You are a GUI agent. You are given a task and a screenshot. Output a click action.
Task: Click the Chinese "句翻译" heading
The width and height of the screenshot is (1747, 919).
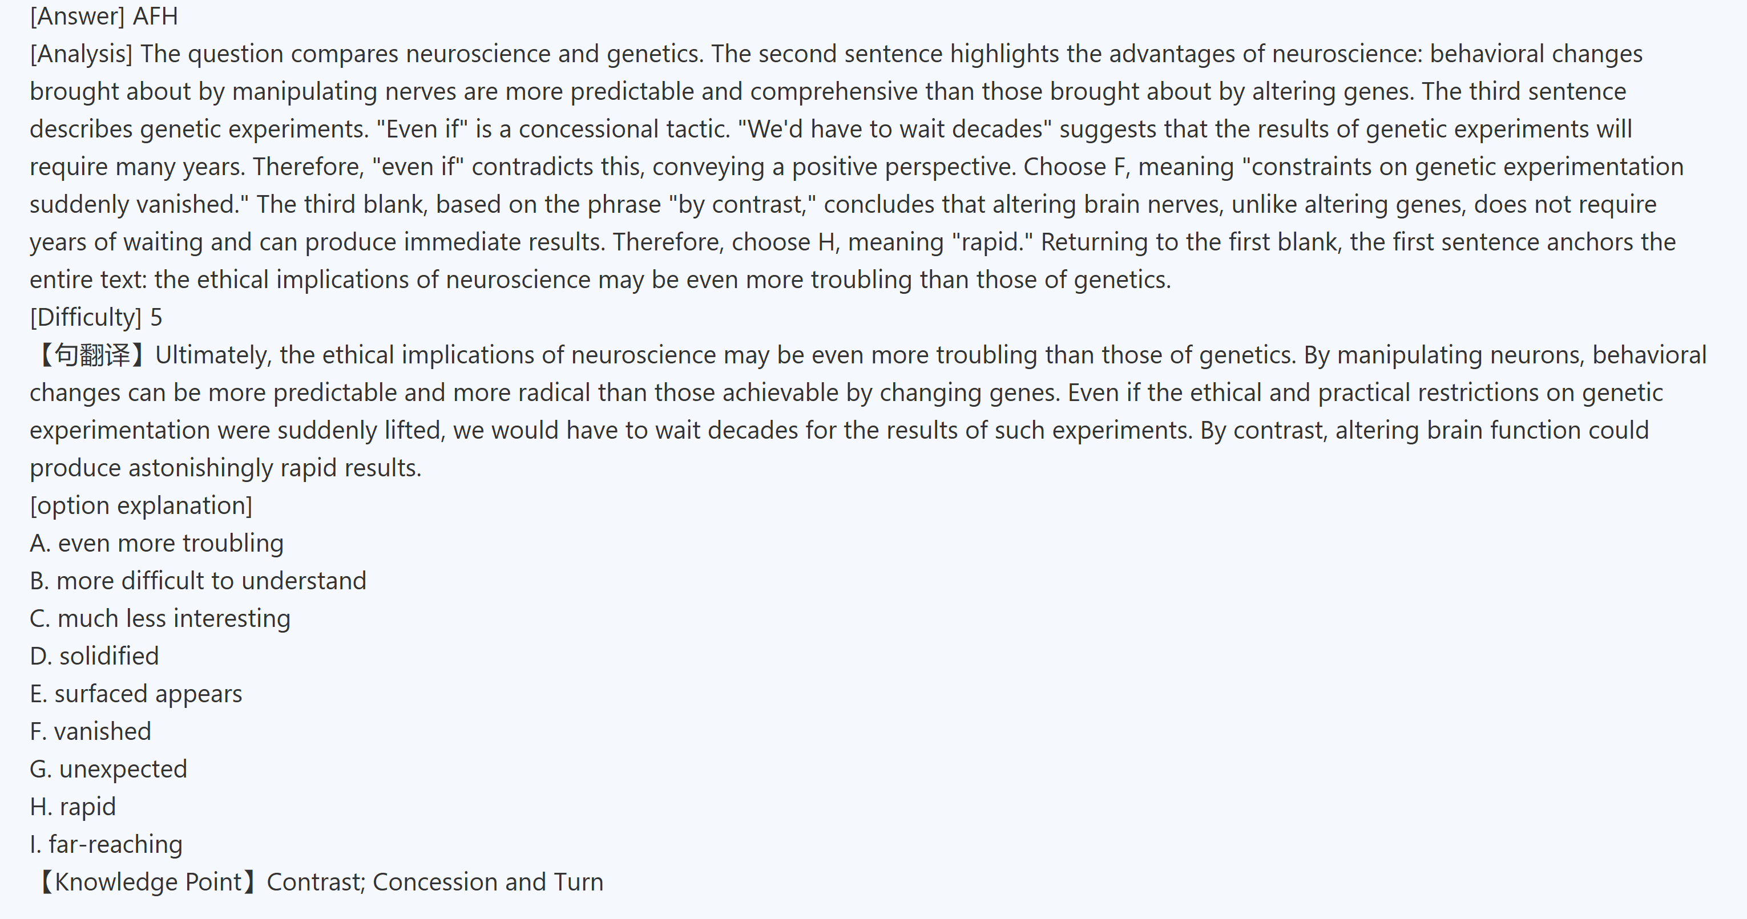(91, 355)
